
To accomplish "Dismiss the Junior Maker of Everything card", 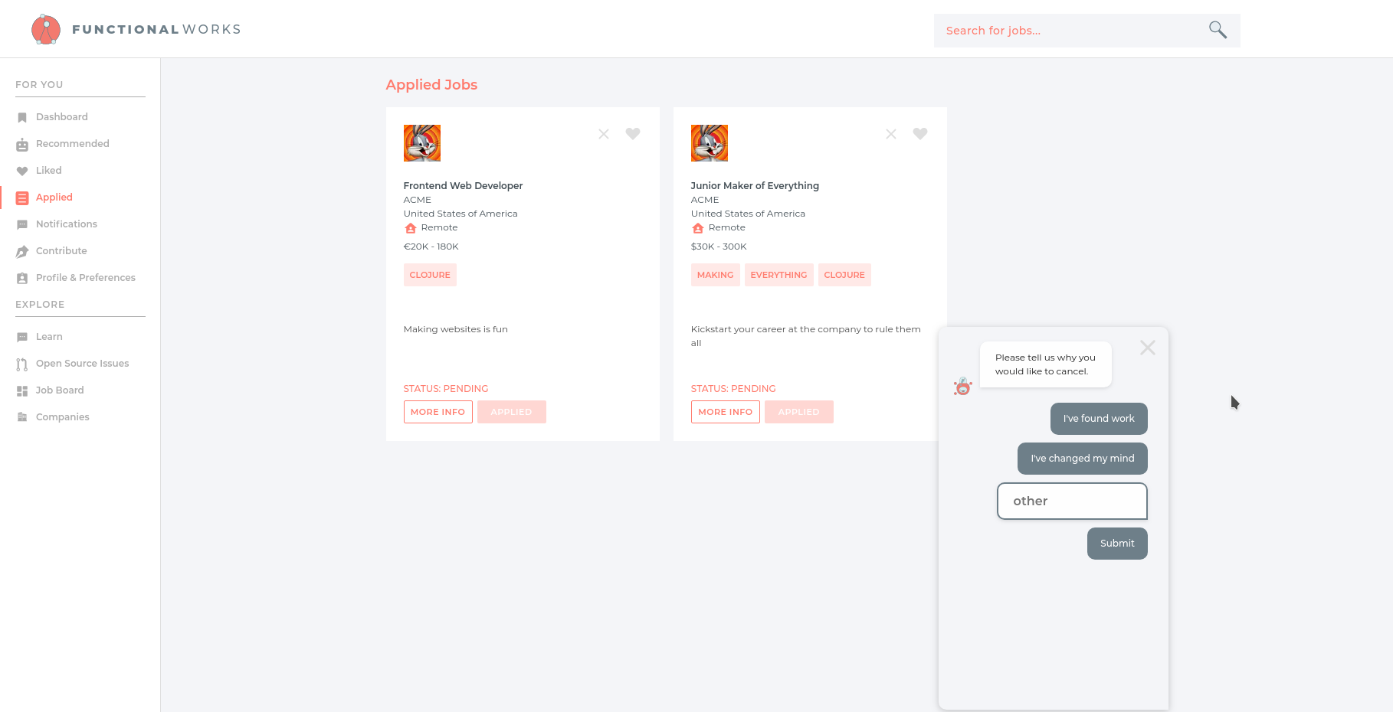I will coord(891,134).
